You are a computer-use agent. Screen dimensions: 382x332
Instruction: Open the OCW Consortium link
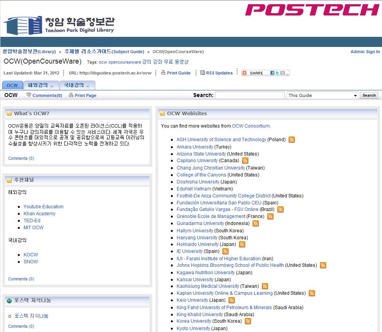tap(251, 126)
